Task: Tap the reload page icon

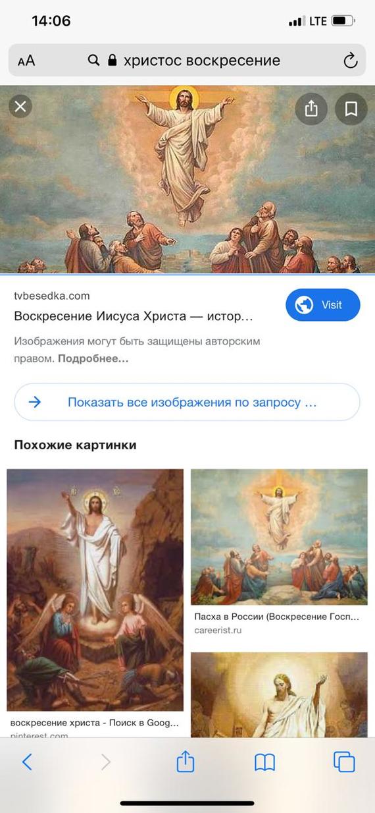Action: tap(350, 61)
